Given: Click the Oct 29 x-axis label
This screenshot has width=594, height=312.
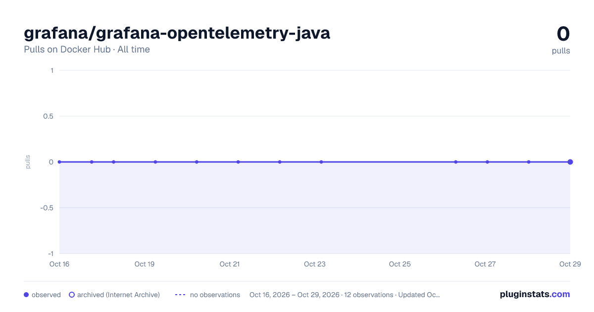Looking at the screenshot, I should point(570,264).
